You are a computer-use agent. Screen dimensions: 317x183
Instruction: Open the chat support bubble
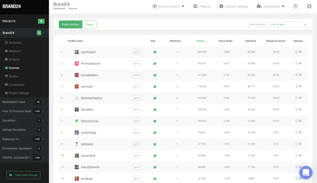click(x=306, y=172)
